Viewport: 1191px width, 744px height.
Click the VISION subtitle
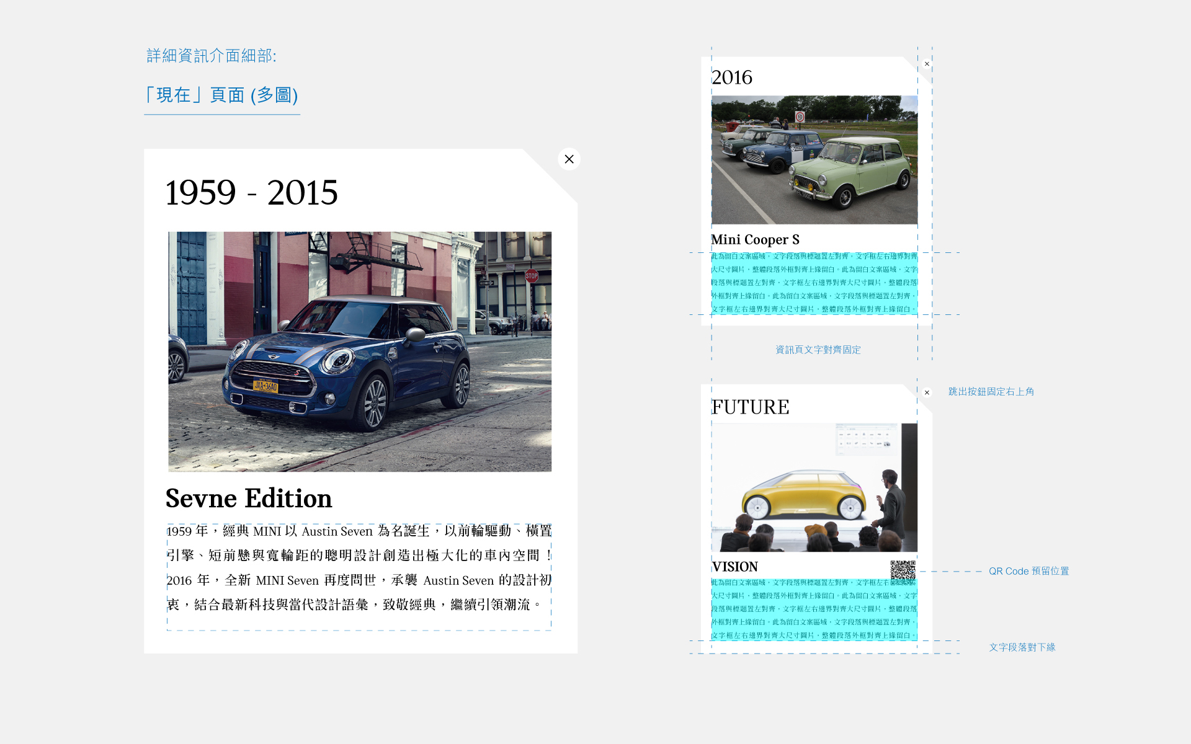coord(734,567)
